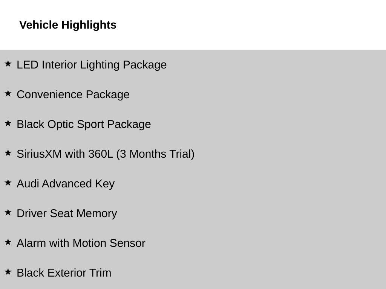Click the word Highlights in the heading
The image size is (386, 289).
(89, 25)
